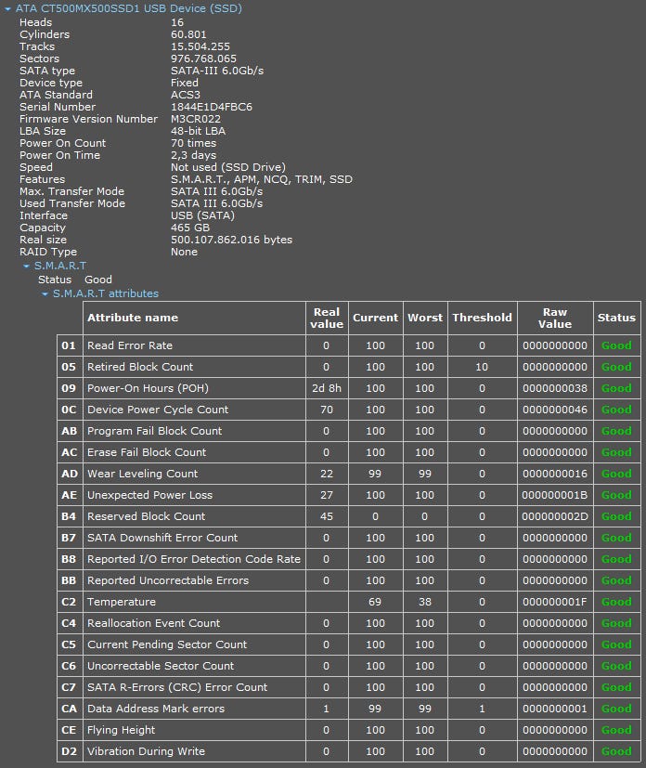Click the Raw Value column header
646x768 pixels.
(x=555, y=318)
